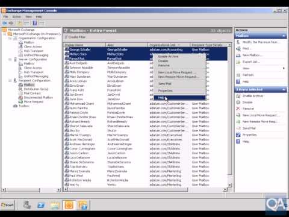Click Modify the Maximum Number action icon
This screenshot has height=217, width=289.
(x=238, y=42)
